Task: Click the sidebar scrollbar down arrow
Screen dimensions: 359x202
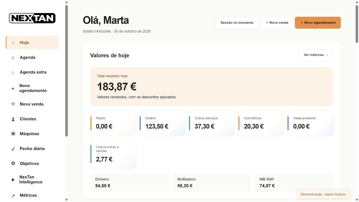Action: pyautogui.click(x=66, y=200)
